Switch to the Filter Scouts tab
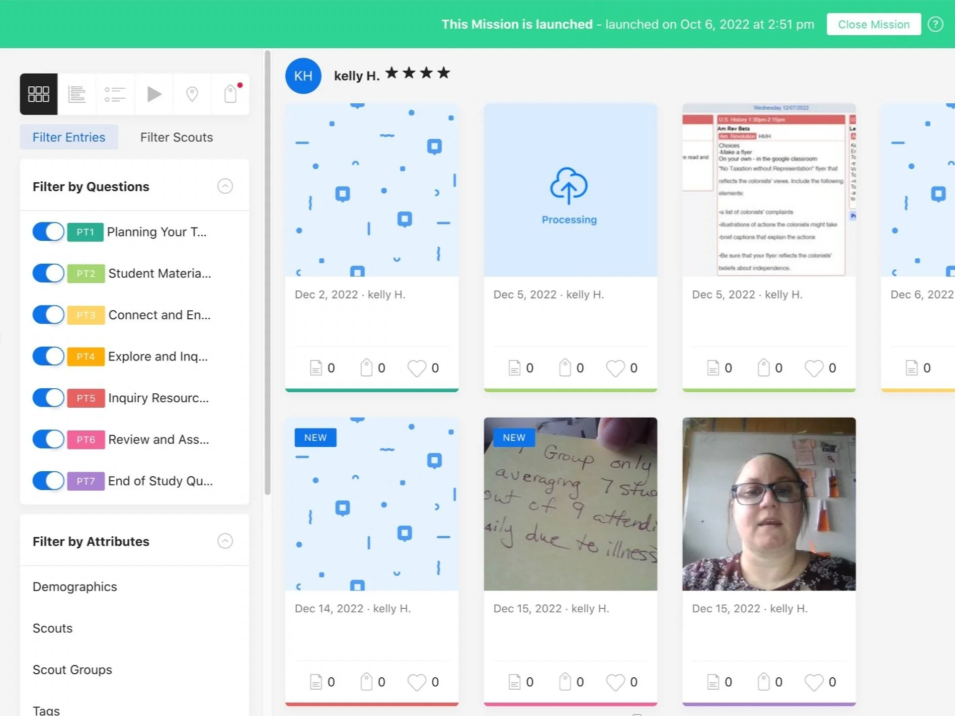 click(176, 137)
